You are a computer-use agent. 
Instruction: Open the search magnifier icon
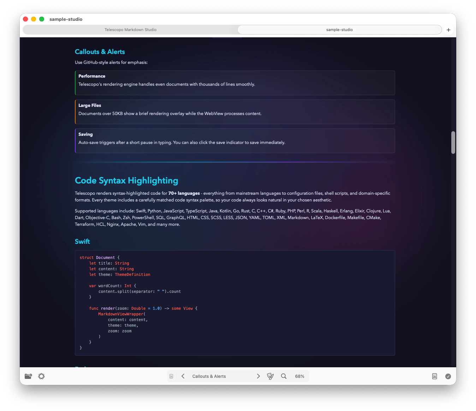[x=284, y=376]
